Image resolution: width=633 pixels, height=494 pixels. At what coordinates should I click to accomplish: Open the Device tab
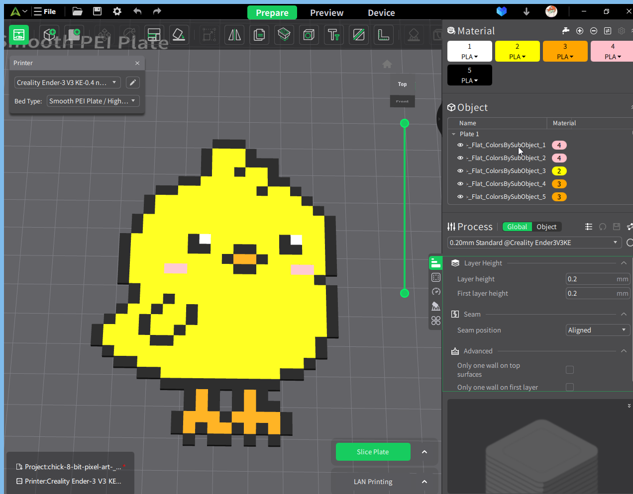click(x=381, y=13)
